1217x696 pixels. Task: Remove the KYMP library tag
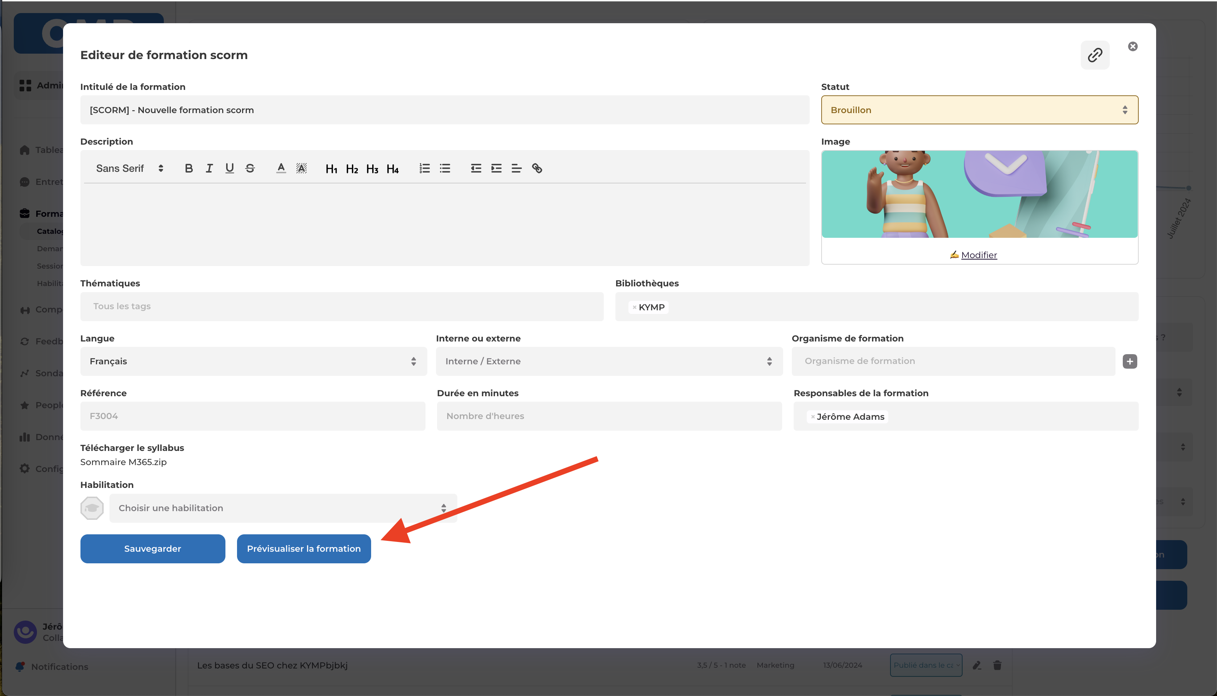[634, 307]
